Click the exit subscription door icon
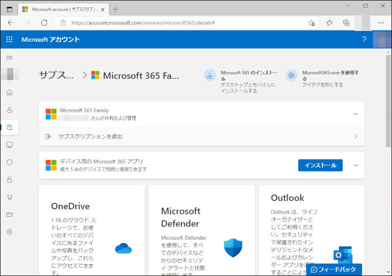 point(48,137)
